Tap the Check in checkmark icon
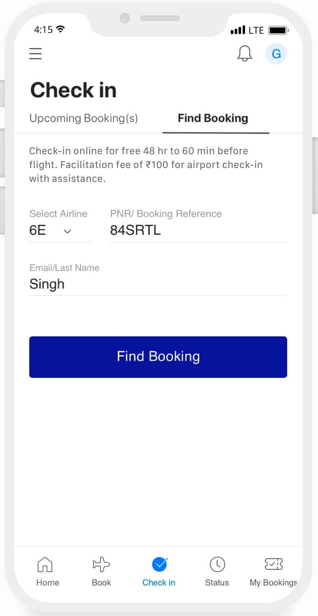The image size is (318, 616). pos(159,564)
